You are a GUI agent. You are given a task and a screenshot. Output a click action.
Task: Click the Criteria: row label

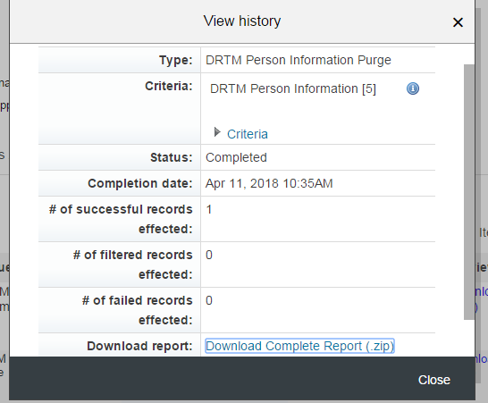[169, 86]
